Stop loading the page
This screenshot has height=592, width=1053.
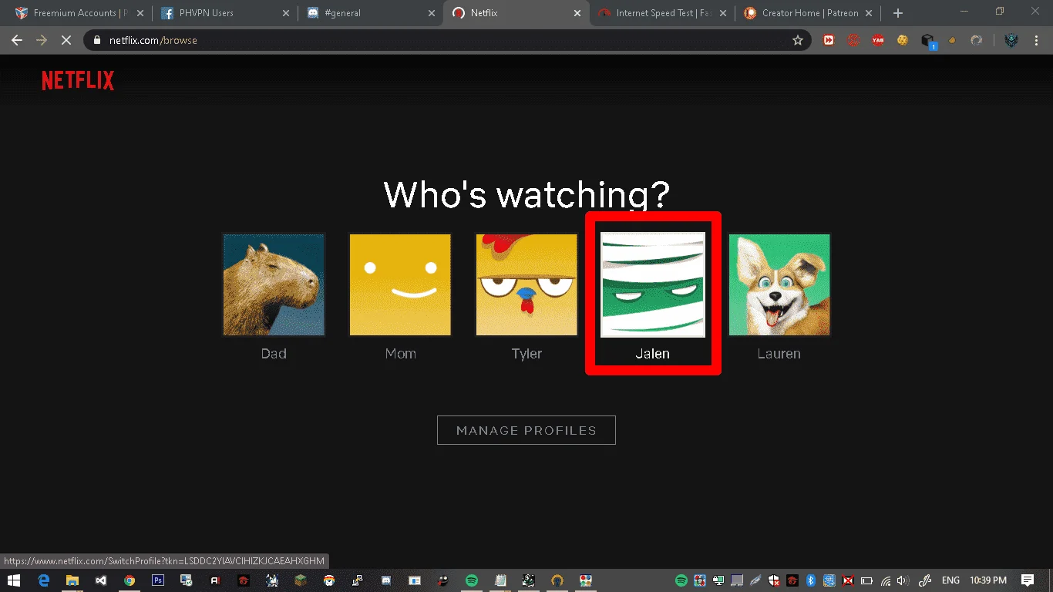(x=66, y=40)
